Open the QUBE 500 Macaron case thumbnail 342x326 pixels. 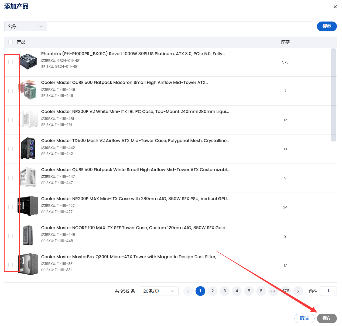coord(28,90)
